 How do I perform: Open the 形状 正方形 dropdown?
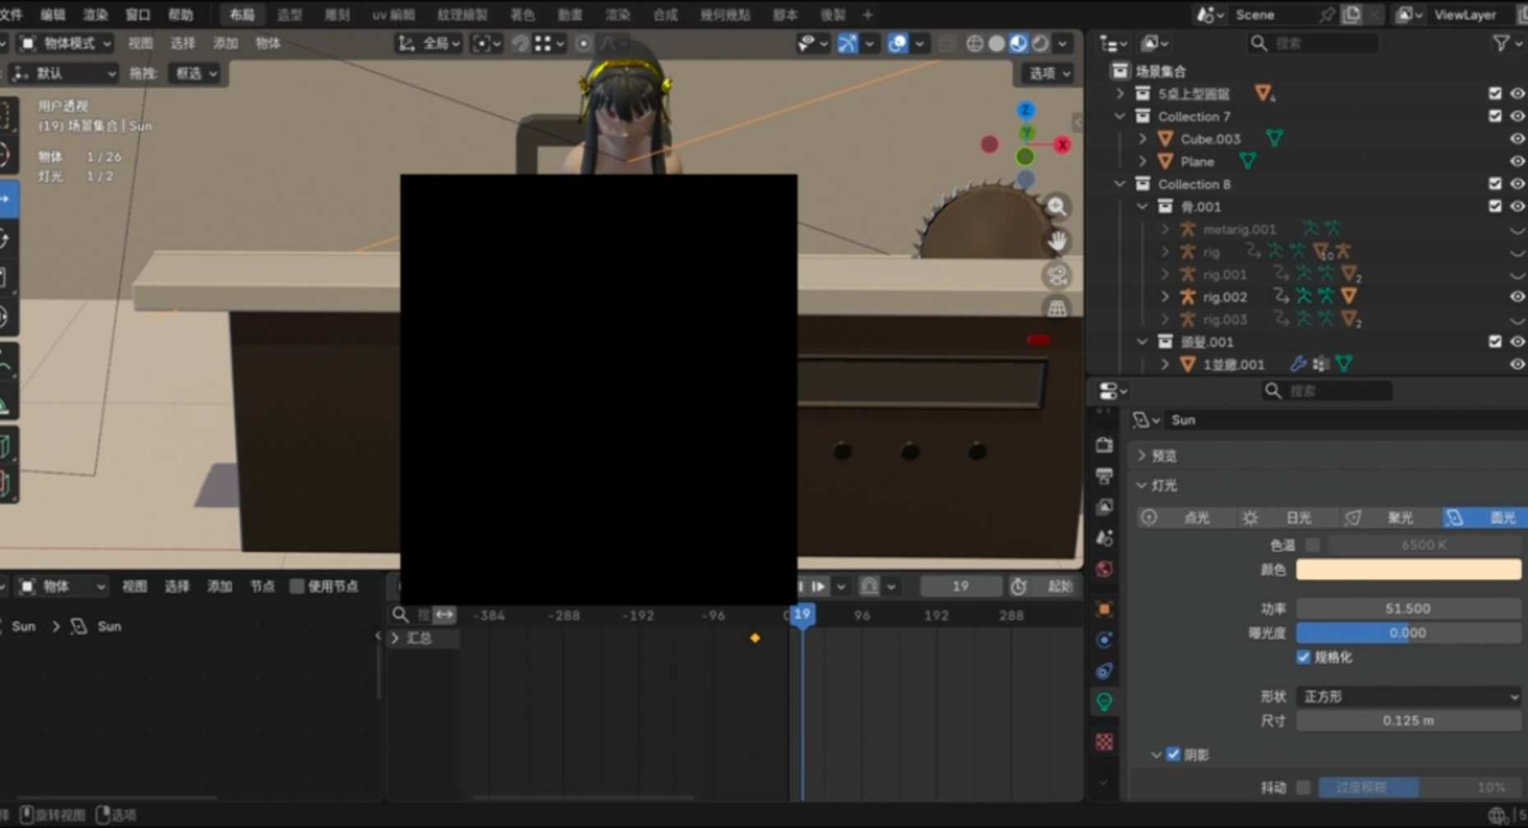[x=1409, y=697]
